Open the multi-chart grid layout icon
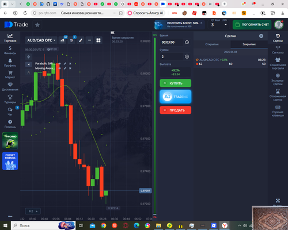288x230 pixels. [x=98, y=40]
